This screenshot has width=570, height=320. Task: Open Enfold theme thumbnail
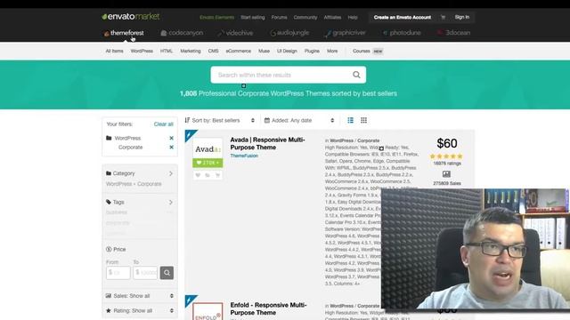[x=208, y=311]
